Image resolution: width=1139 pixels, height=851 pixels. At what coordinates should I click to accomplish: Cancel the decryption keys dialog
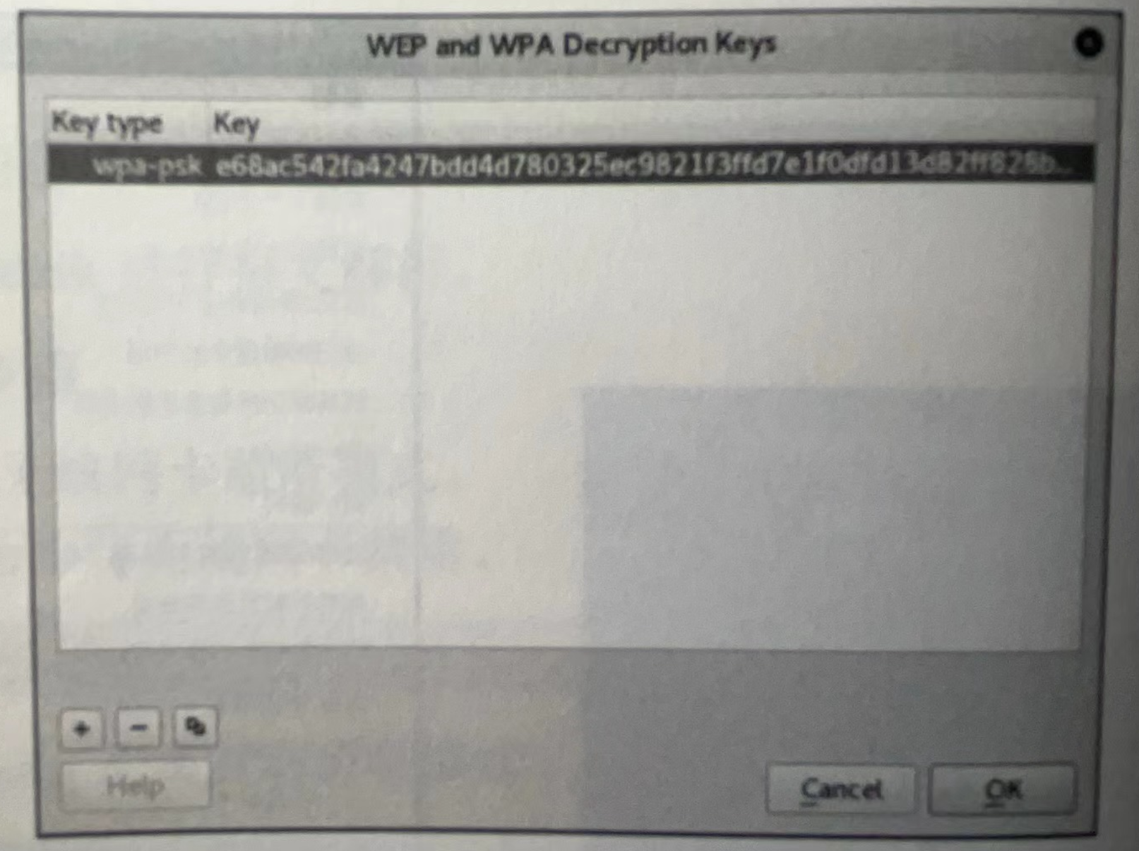pyautogui.click(x=840, y=789)
